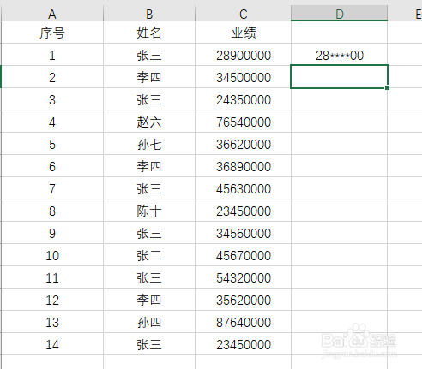Click the fill handle of the selected cell
422x369 pixels.
point(387,87)
